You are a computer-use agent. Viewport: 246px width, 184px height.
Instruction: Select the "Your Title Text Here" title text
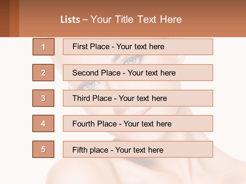click(x=136, y=19)
